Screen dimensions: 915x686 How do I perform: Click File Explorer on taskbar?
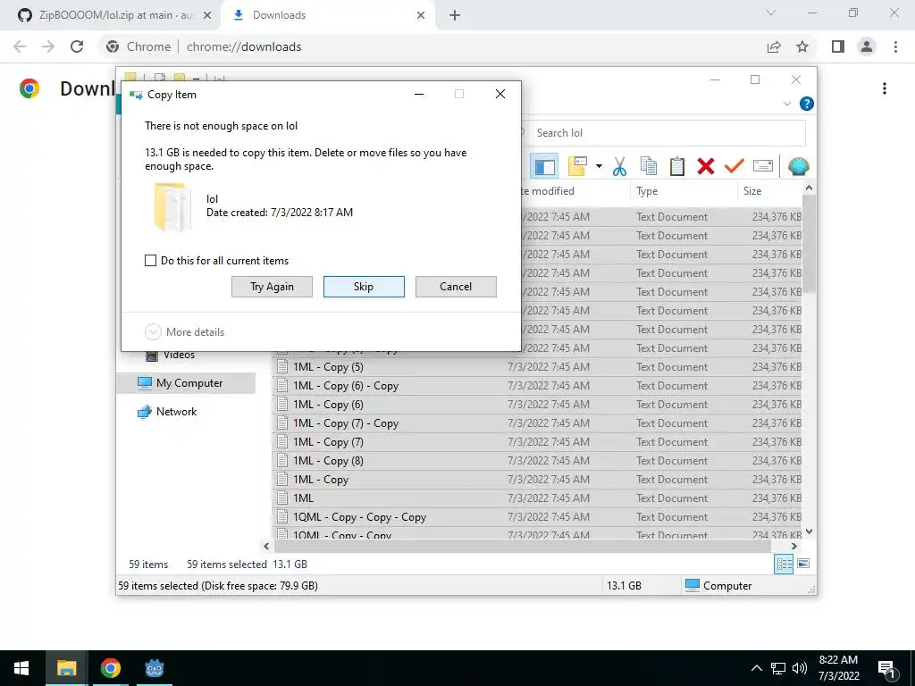66,668
